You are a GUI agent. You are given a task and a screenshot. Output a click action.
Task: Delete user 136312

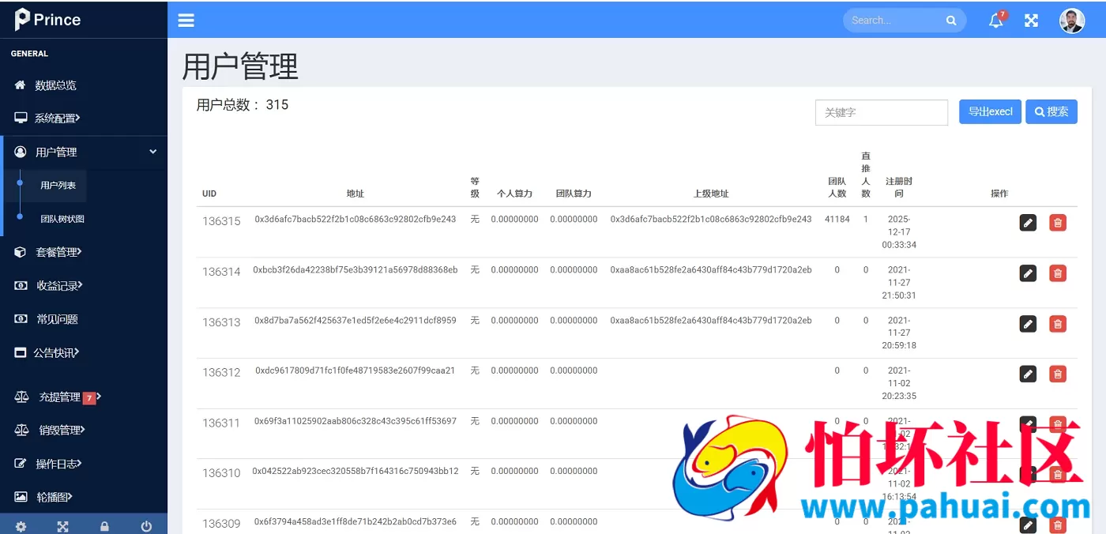click(1058, 374)
